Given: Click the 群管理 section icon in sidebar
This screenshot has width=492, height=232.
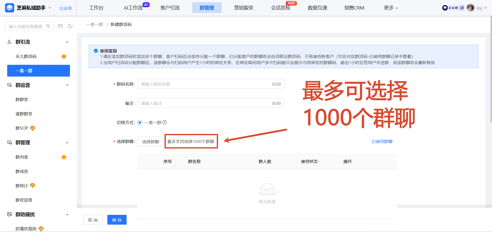Looking at the screenshot, I should tap(9, 143).
